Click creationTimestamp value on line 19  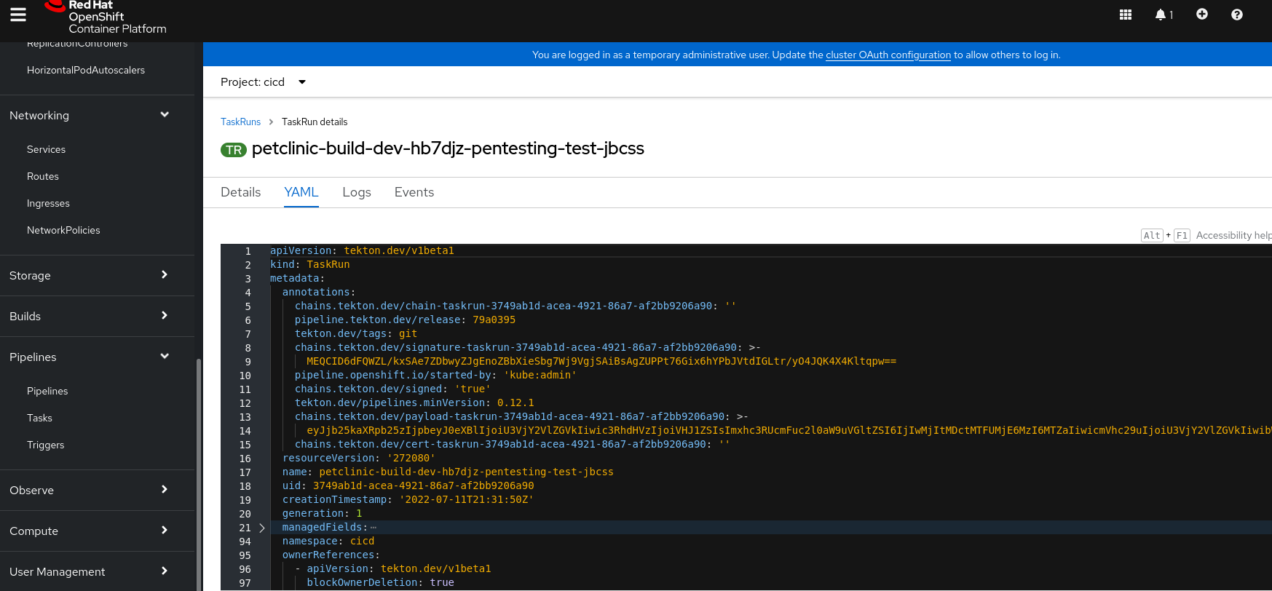coord(467,499)
